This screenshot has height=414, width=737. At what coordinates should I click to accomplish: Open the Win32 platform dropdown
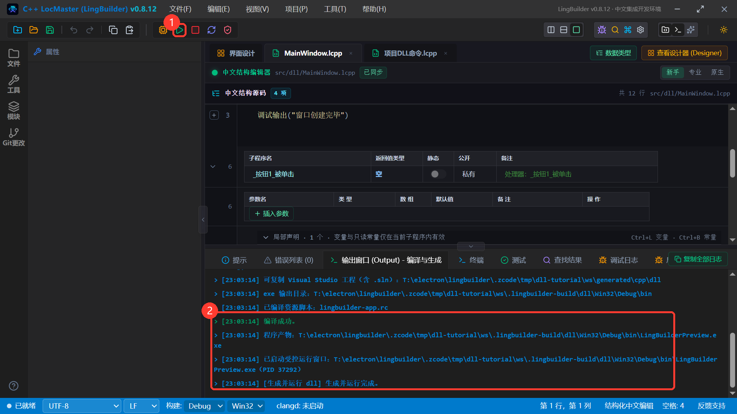click(246, 406)
